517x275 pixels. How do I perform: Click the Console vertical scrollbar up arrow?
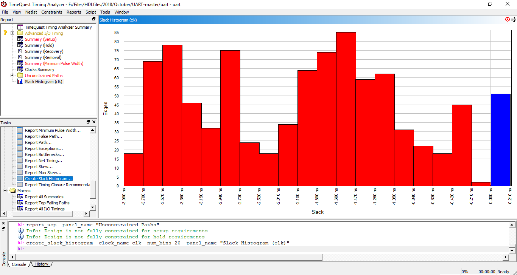coord(512,225)
